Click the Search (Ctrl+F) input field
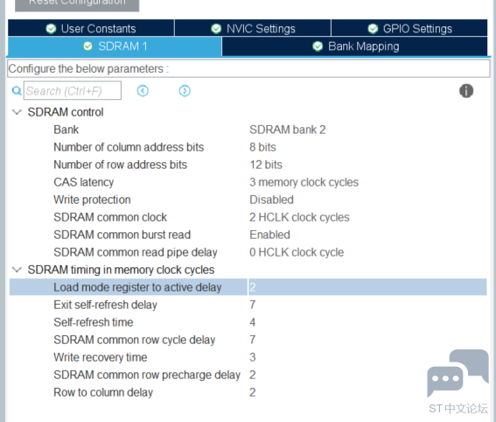496x422 pixels. click(73, 91)
